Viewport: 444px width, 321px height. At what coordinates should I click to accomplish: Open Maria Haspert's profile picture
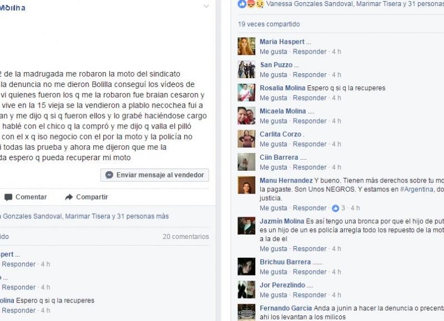click(246, 46)
